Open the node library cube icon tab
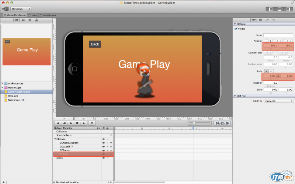This screenshot has height=184, width=295. click(30, 20)
